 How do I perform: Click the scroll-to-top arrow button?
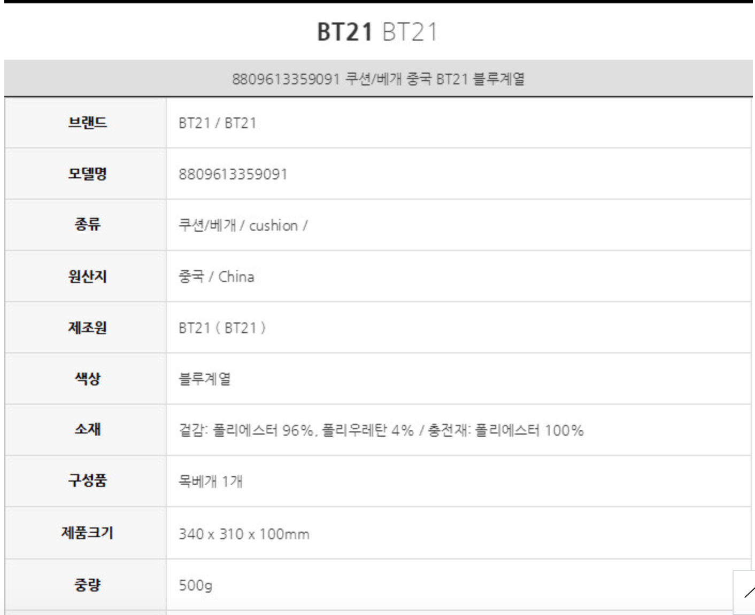click(746, 592)
